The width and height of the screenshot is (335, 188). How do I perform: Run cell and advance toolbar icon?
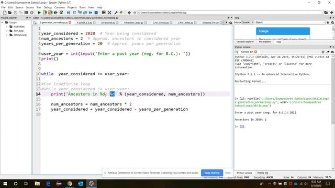tap(50, 13)
